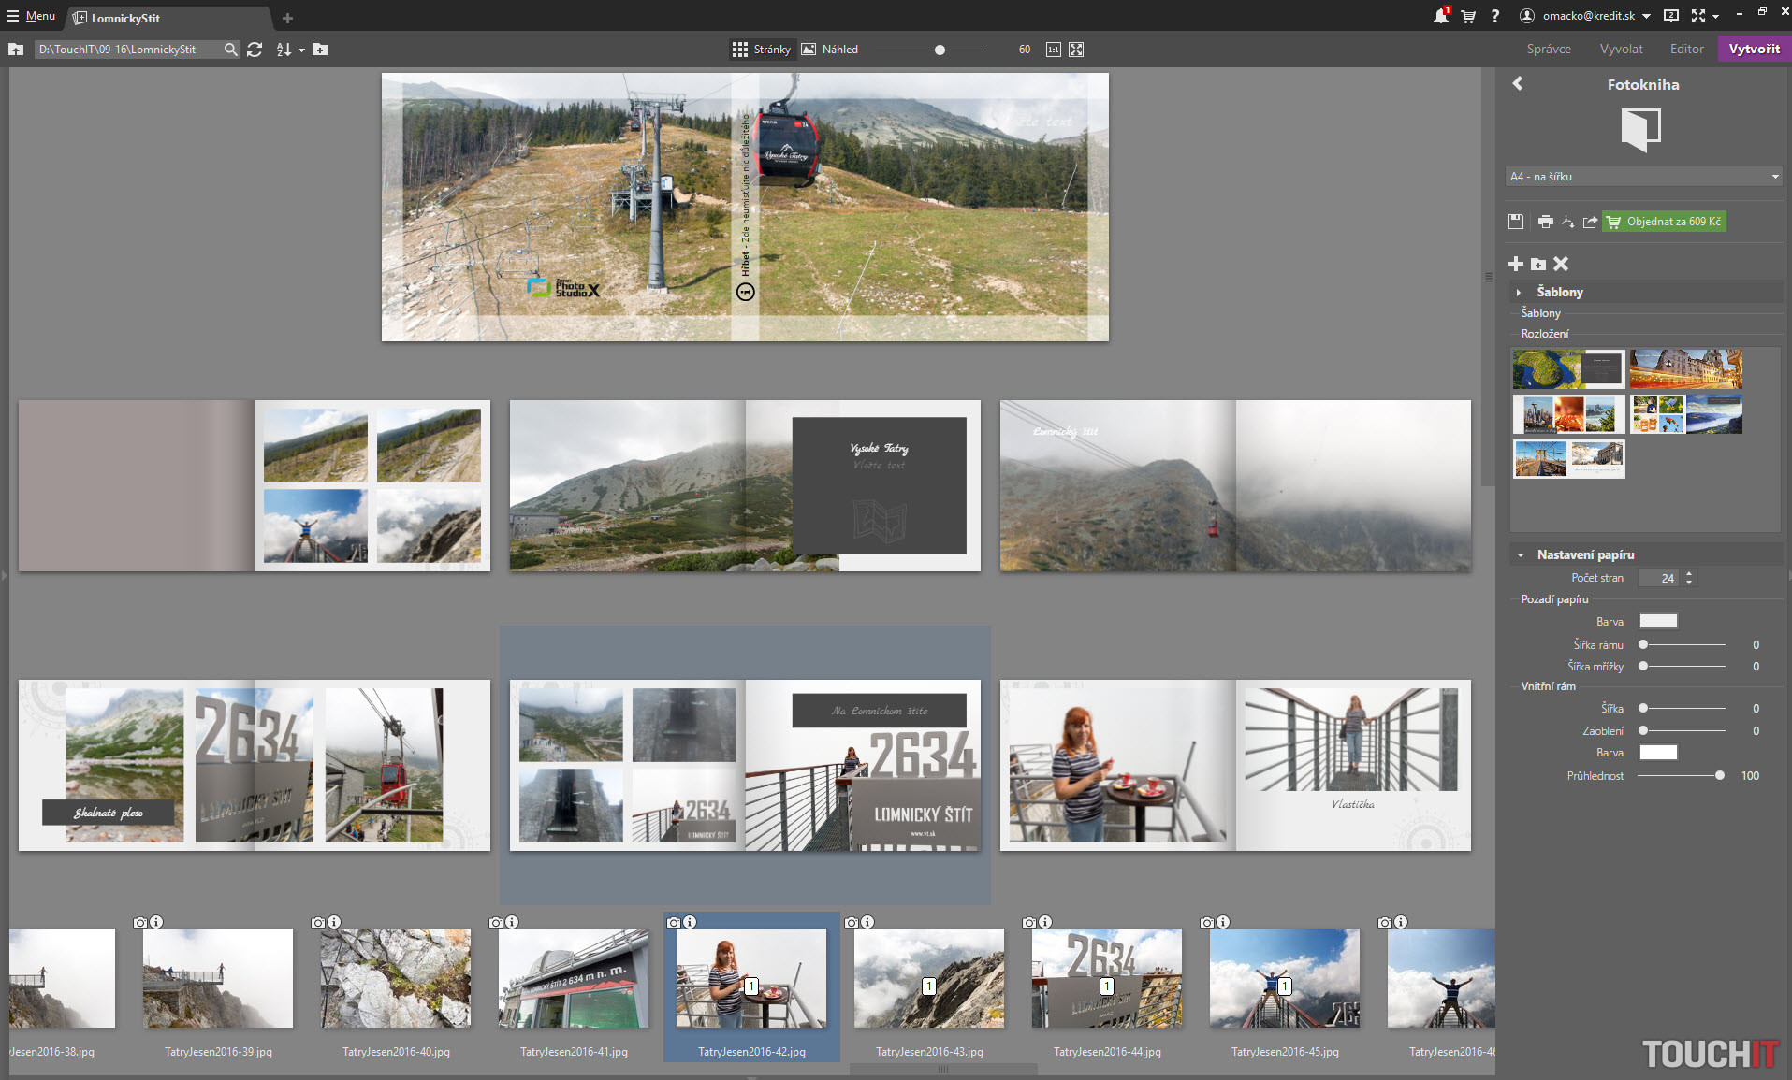The width and height of the screenshot is (1792, 1080).
Task: Refresh the folder contents
Action: (x=255, y=50)
